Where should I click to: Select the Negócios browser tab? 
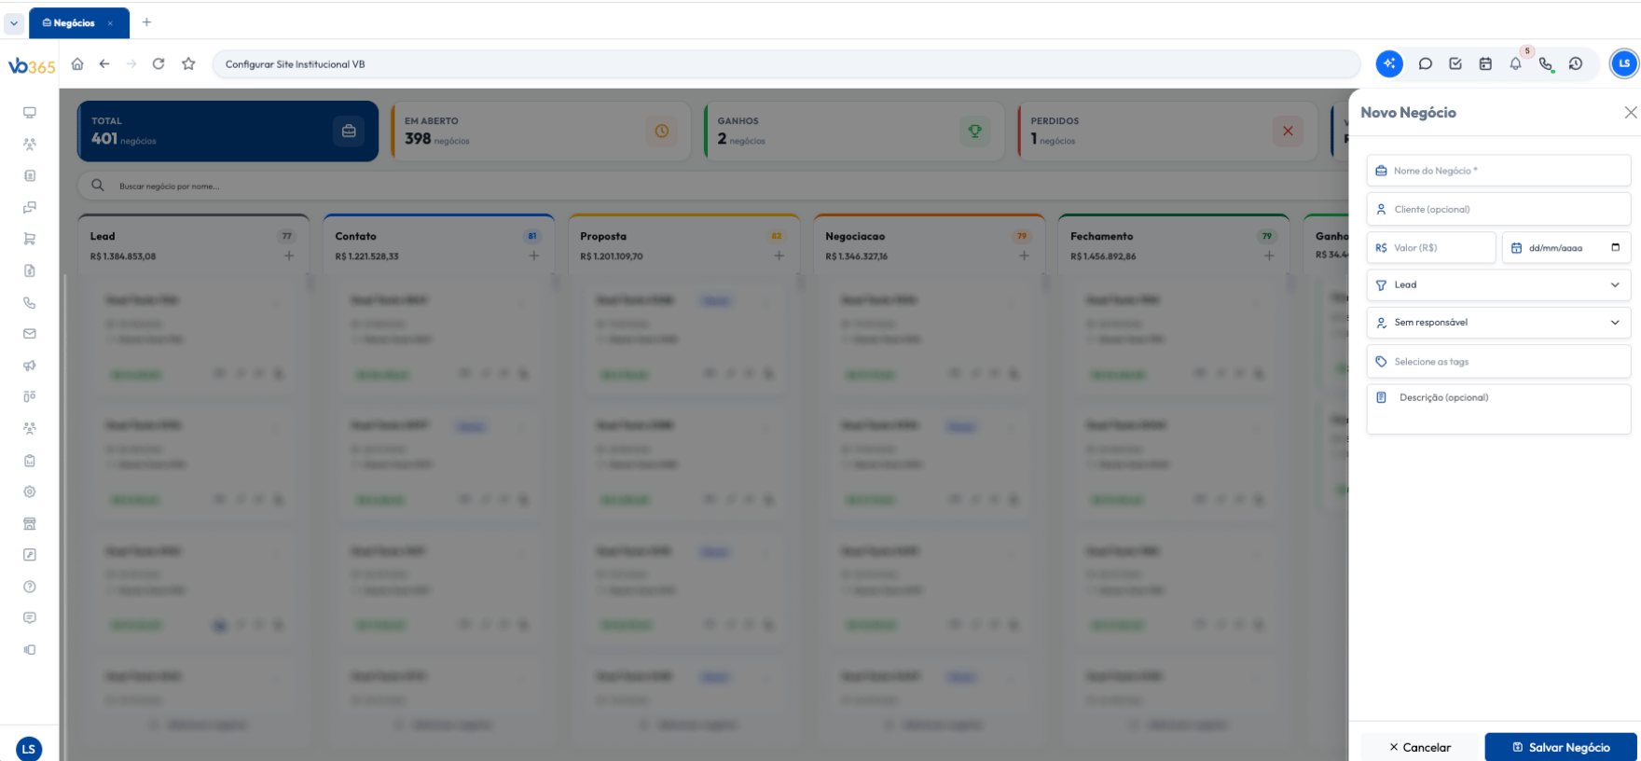(79, 23)
